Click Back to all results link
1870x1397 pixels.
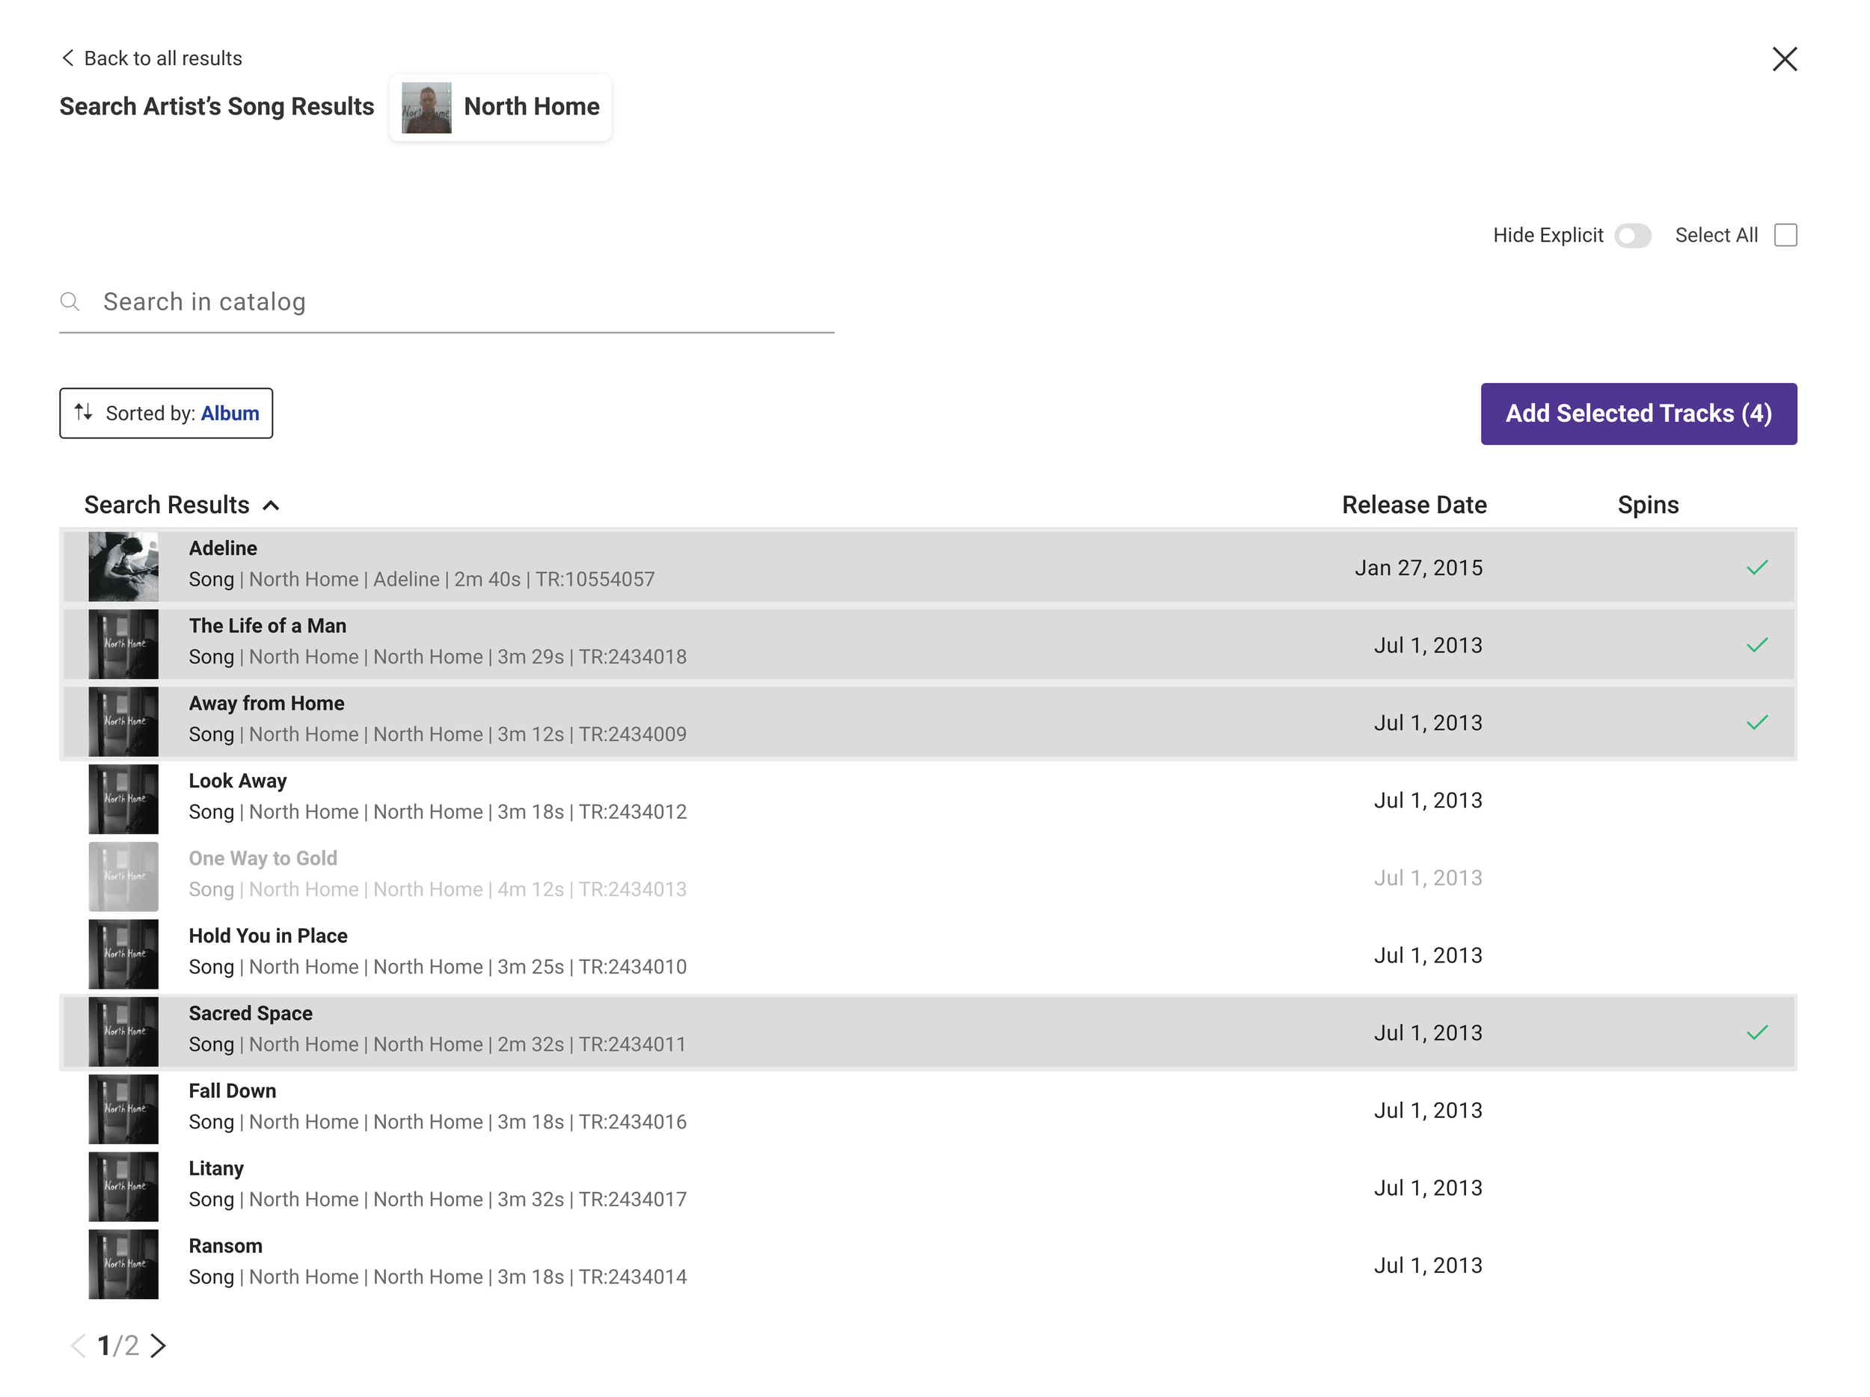click(162, 58)
